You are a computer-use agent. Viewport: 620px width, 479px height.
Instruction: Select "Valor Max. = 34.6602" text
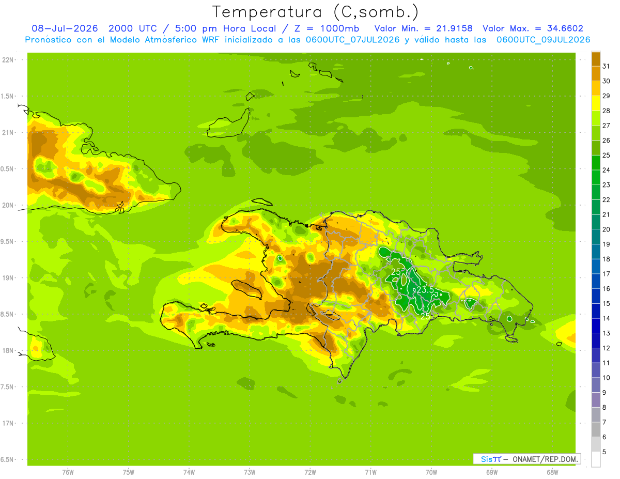tap(533, 28)
